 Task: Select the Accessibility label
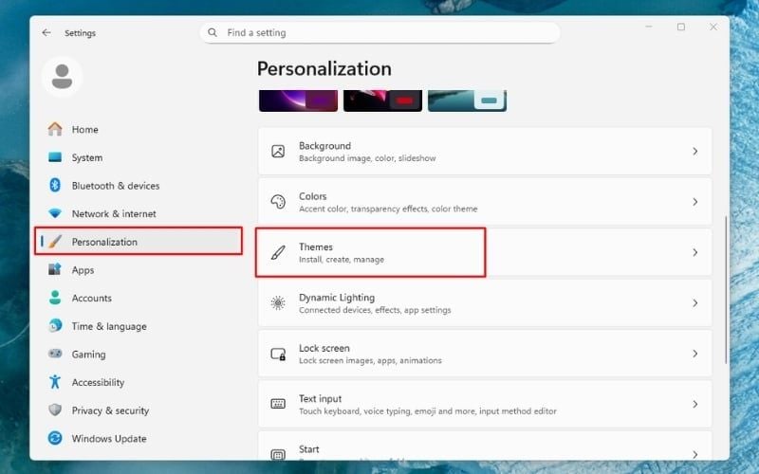coord(98,383)
